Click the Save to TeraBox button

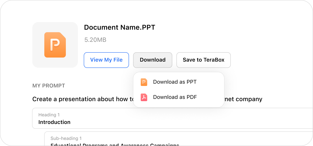tap(204, 60)
